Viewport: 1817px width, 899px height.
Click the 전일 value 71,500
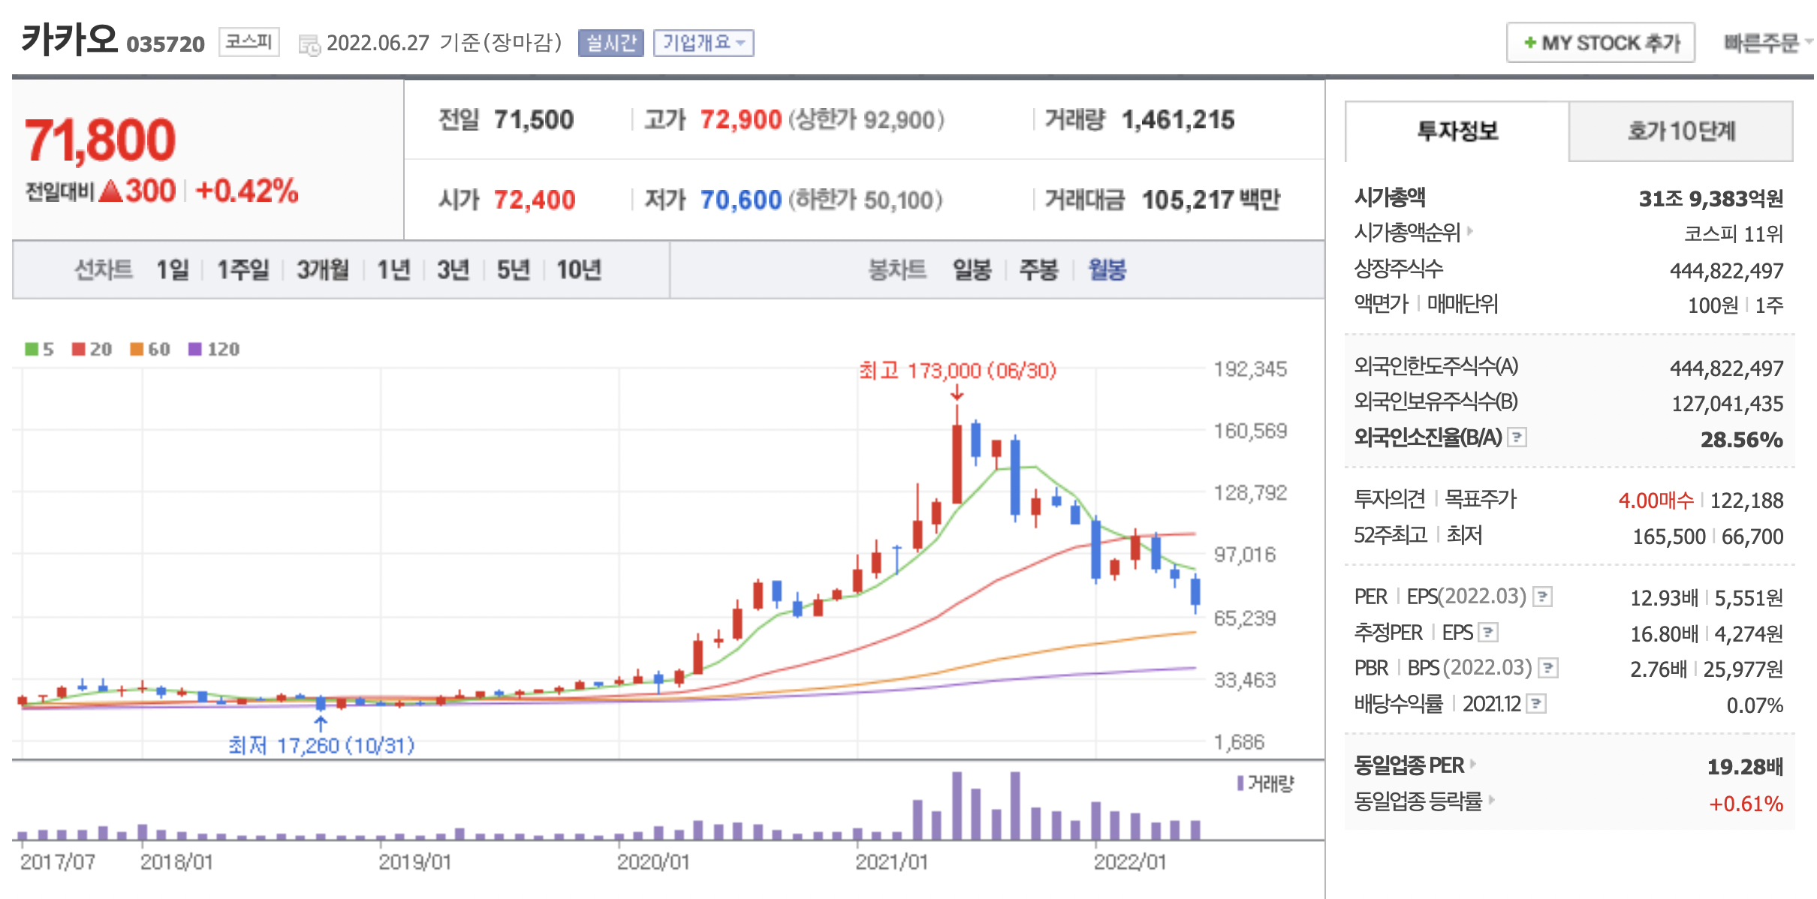point(534,120)
